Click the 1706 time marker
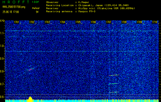This screenshot has height=102, width=161. [93, 22]
